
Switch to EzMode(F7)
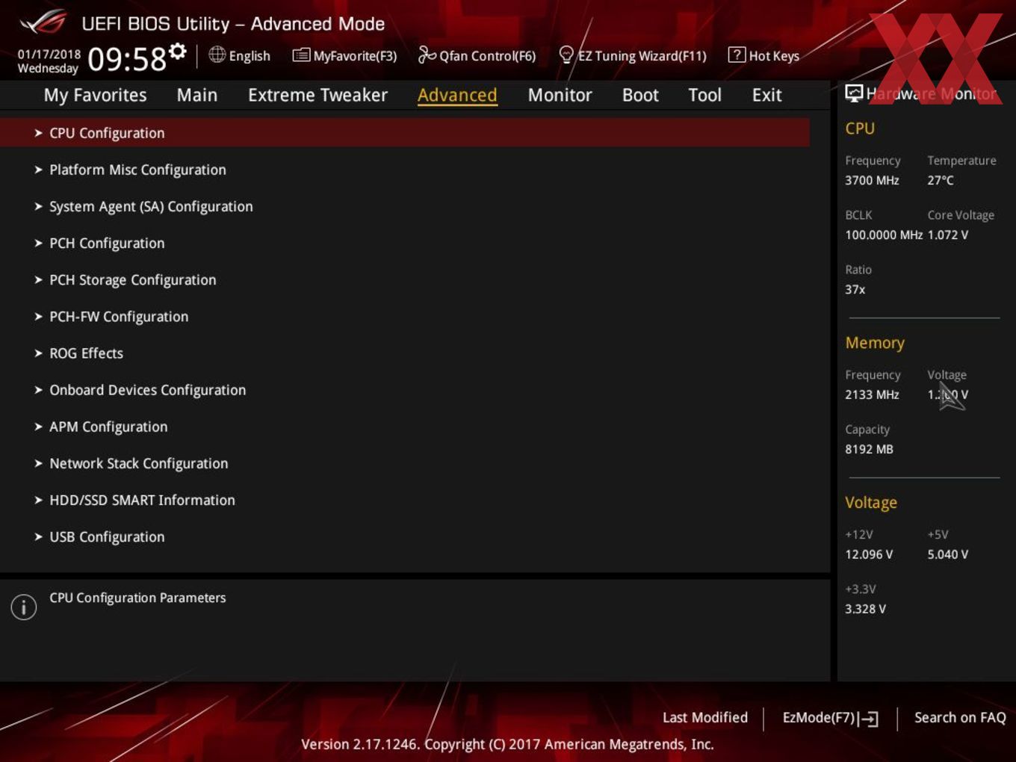click(x=818, y=717)
